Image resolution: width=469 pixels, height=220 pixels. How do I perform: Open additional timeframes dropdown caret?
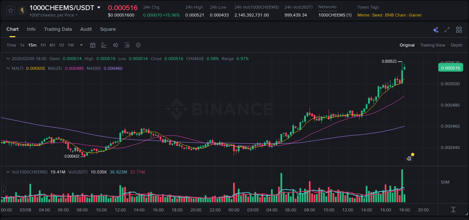click(x=81, y=45)
